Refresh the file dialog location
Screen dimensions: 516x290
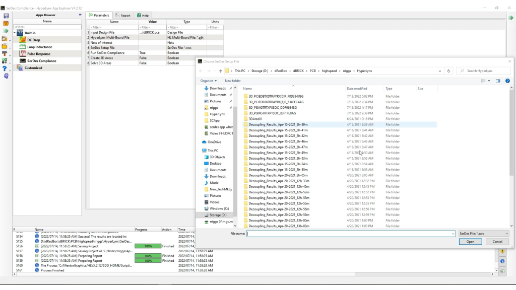(x=448, y=71)
